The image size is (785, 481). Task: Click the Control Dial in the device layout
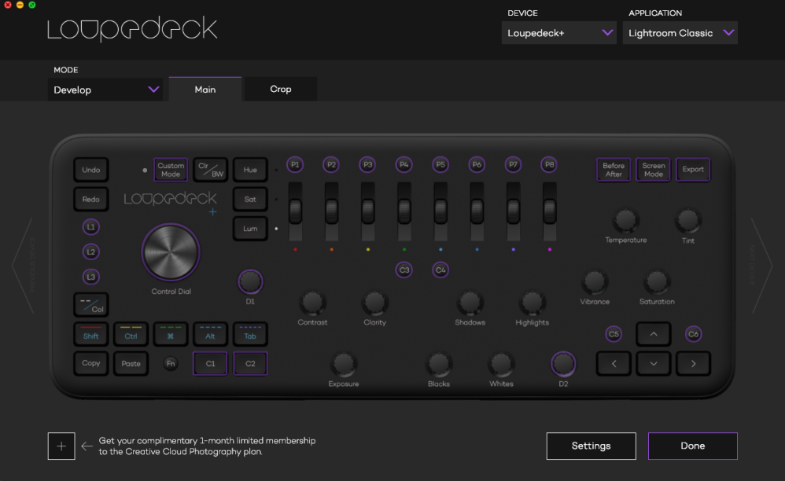(x=171, y=252)
